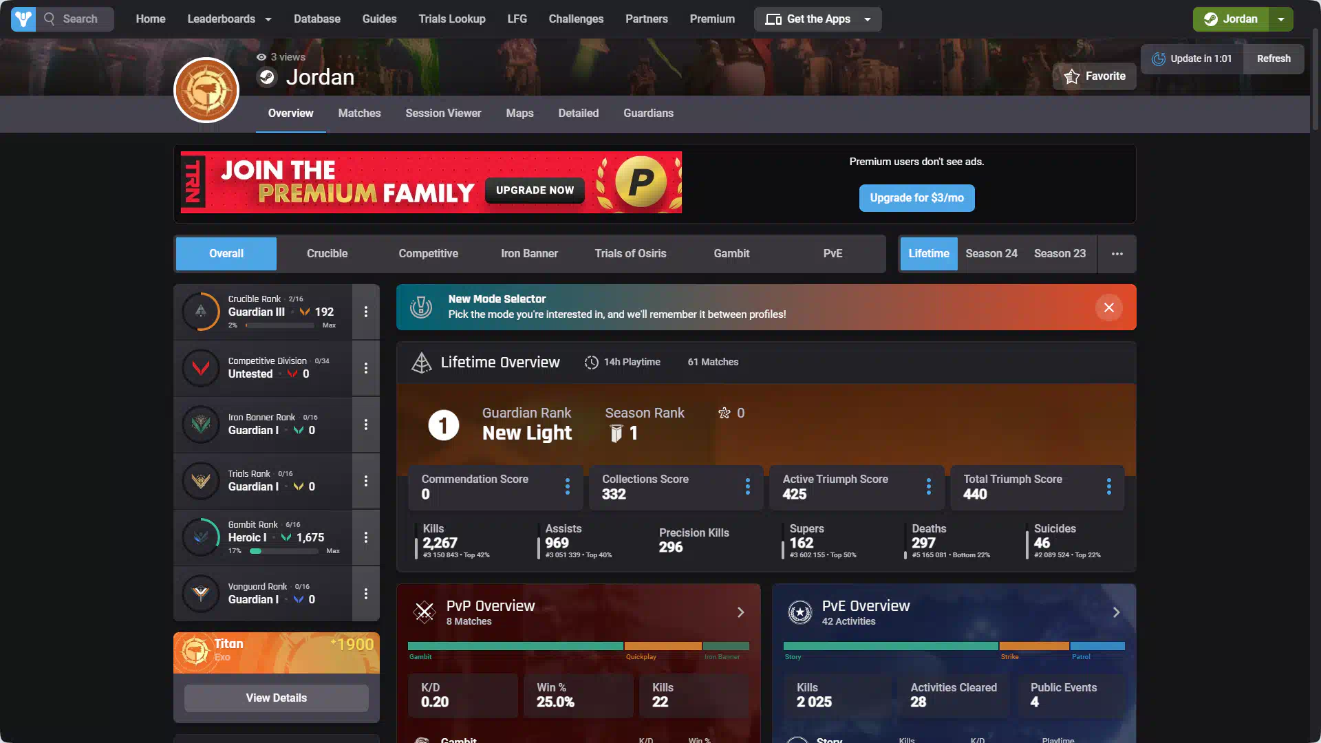Switch to Lifetime stats period
The width and height of the screenshot is (1321, 743).
coord(929,254)
